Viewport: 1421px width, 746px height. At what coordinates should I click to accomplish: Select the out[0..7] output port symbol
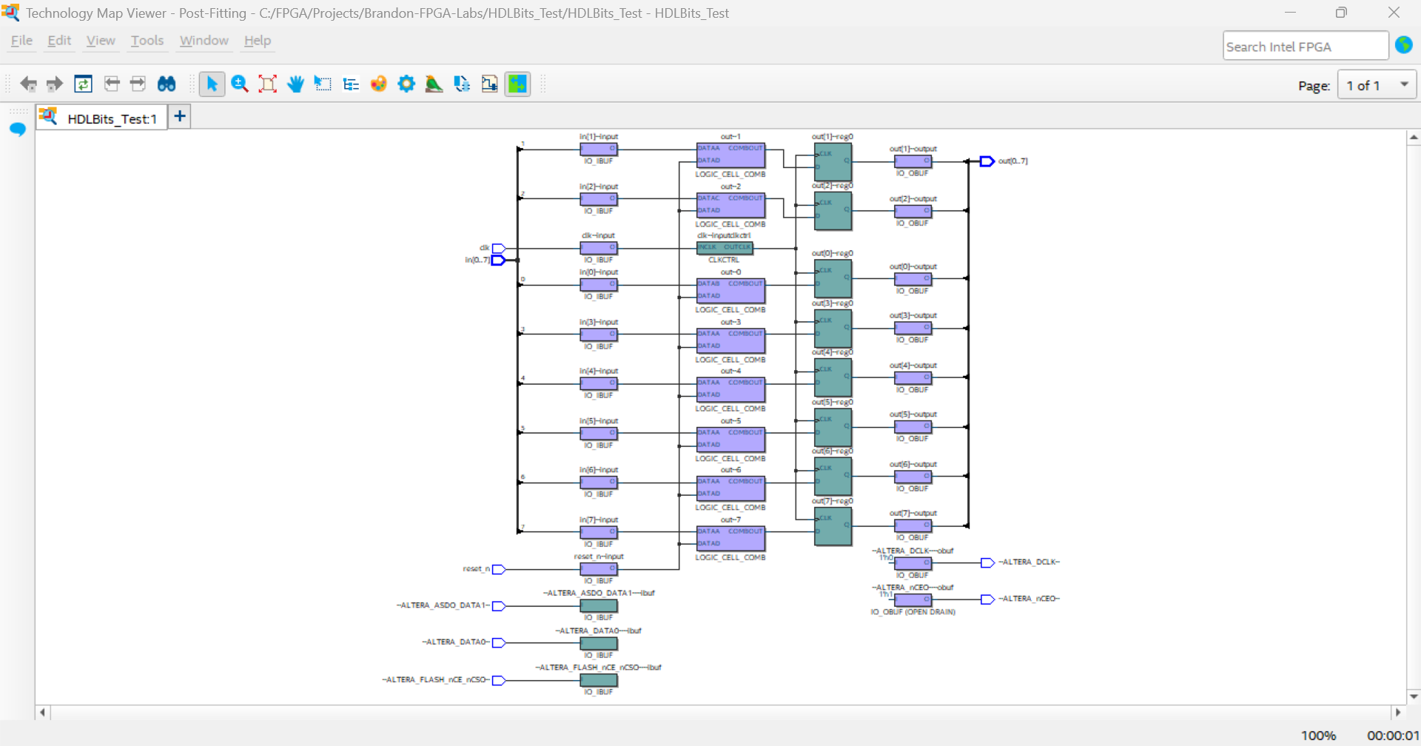987,161
